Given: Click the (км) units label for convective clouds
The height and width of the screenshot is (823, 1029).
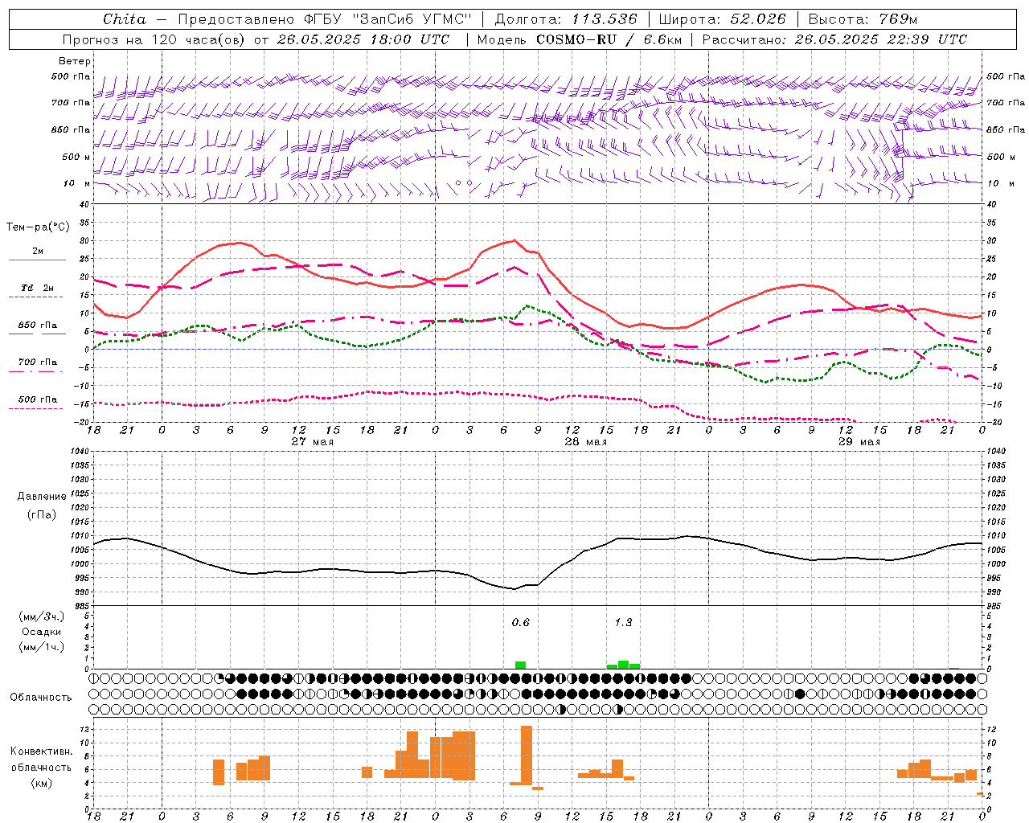Looking at the screenshot, I should click(x=42, y=783).
